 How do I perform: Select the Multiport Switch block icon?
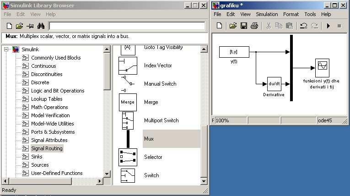click(x=128, y=121)
